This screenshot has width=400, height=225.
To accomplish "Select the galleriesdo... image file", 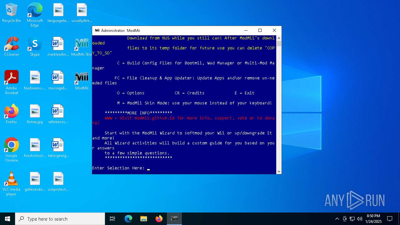I will pyautogui.click(x=35, y=182).
